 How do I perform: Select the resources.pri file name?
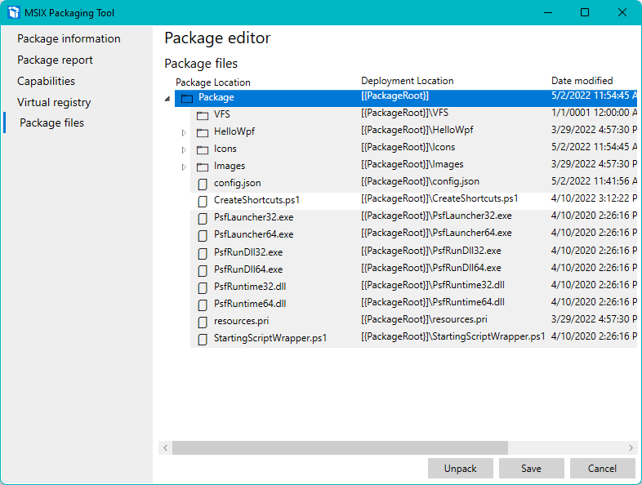pos(241,321)
